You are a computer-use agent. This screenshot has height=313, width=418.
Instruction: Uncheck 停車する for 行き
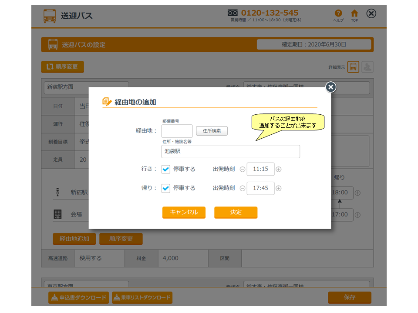166,170
